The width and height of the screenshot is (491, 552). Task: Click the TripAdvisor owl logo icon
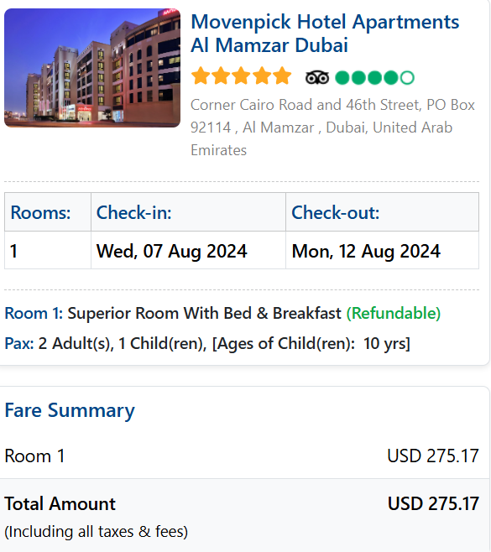tap(317, 77)
